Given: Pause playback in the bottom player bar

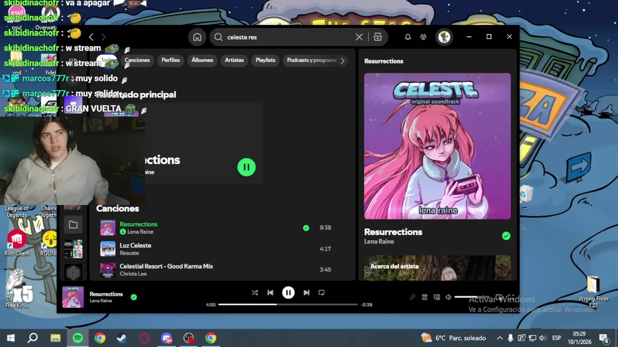Looking at the screenshot, I should click(x=288, y=293).
